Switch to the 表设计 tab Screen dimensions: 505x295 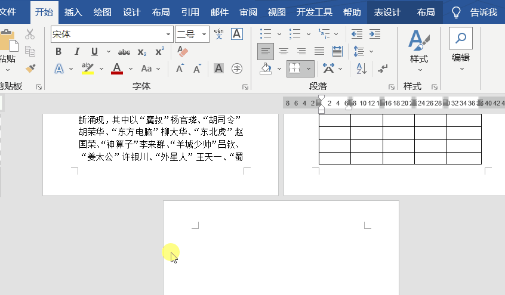pyautogui.click(x=387, y=13)
